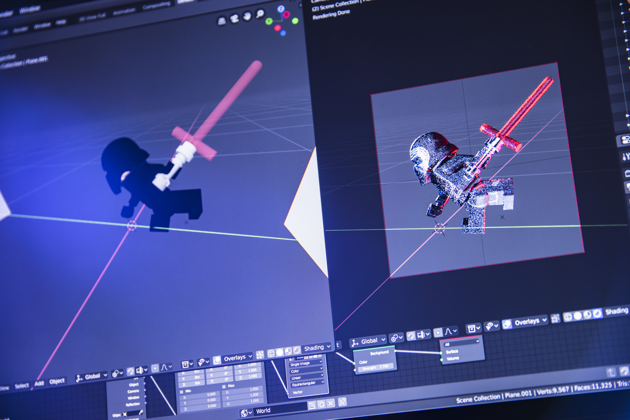Unlink world datablock X button
Viewport: 630px width, 420px height.
tap(331, 403)
